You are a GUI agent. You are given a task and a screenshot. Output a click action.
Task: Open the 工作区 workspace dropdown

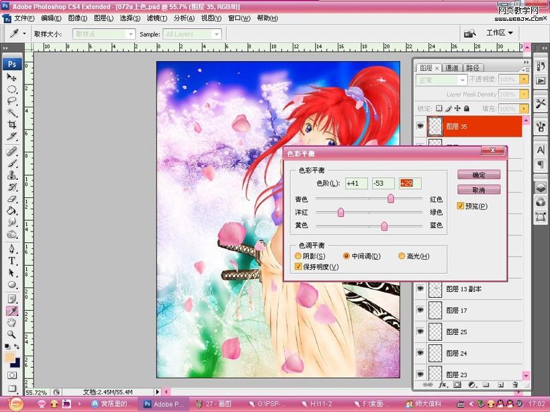[x=500, y=33]
